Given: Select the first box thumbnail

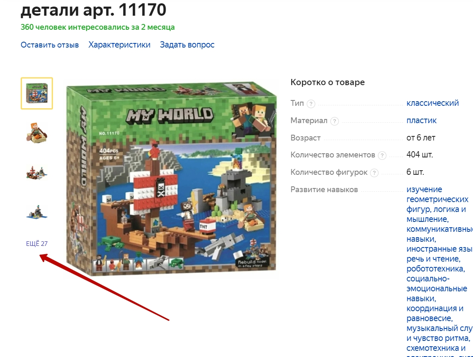Looking at the screenshot, I should [37, 93].
